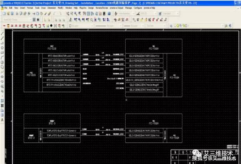Select the Circle drawing tool
This screenshot has width=241, height=164.
[x=2, y=62]
